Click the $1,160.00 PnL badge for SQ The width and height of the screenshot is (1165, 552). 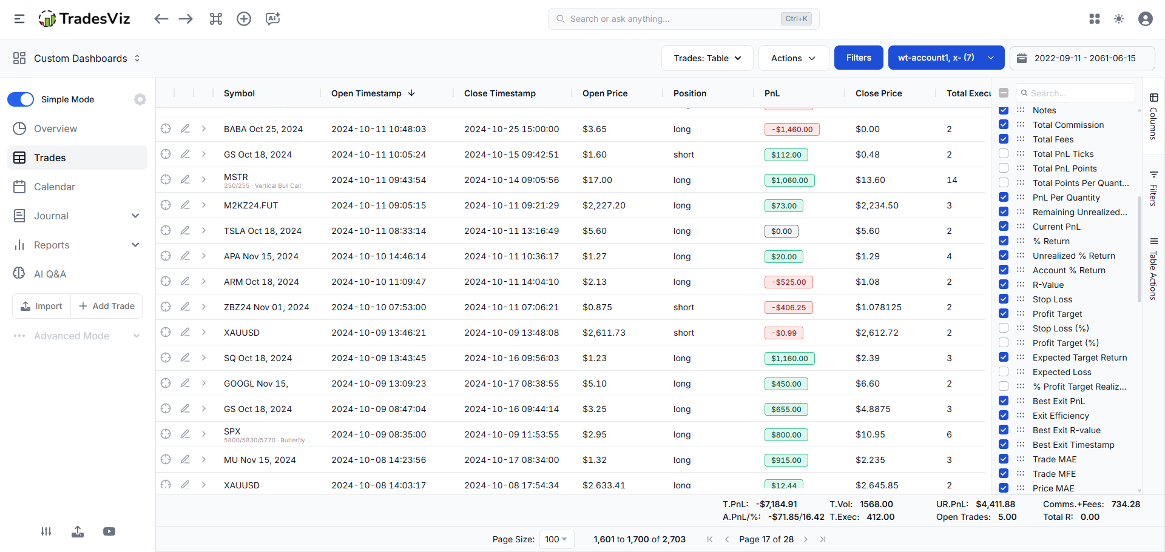coord(789,358)
